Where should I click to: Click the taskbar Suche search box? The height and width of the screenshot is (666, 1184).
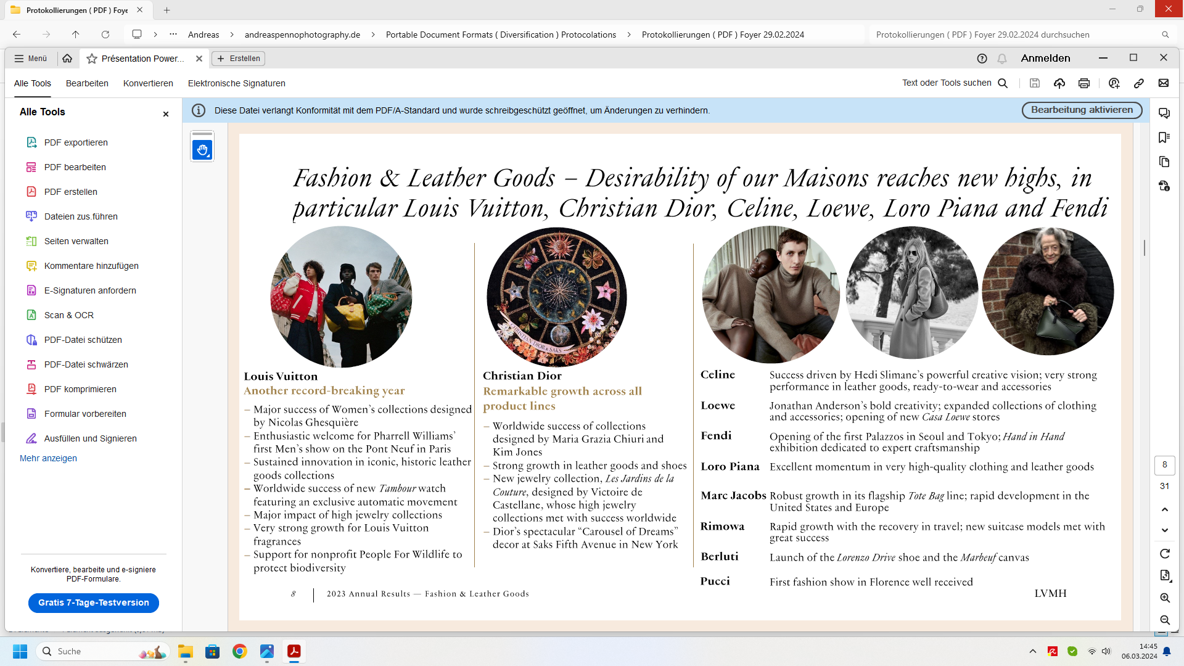click(x=102, y=651)
